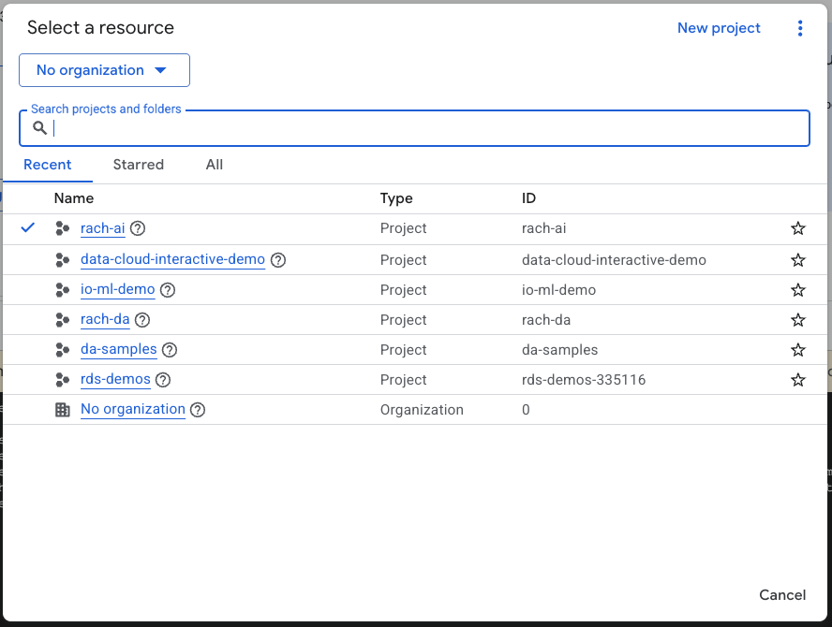Star the da-samples project
The width and height of the screenshot is (832, 627).
click(x=797, y=349)
